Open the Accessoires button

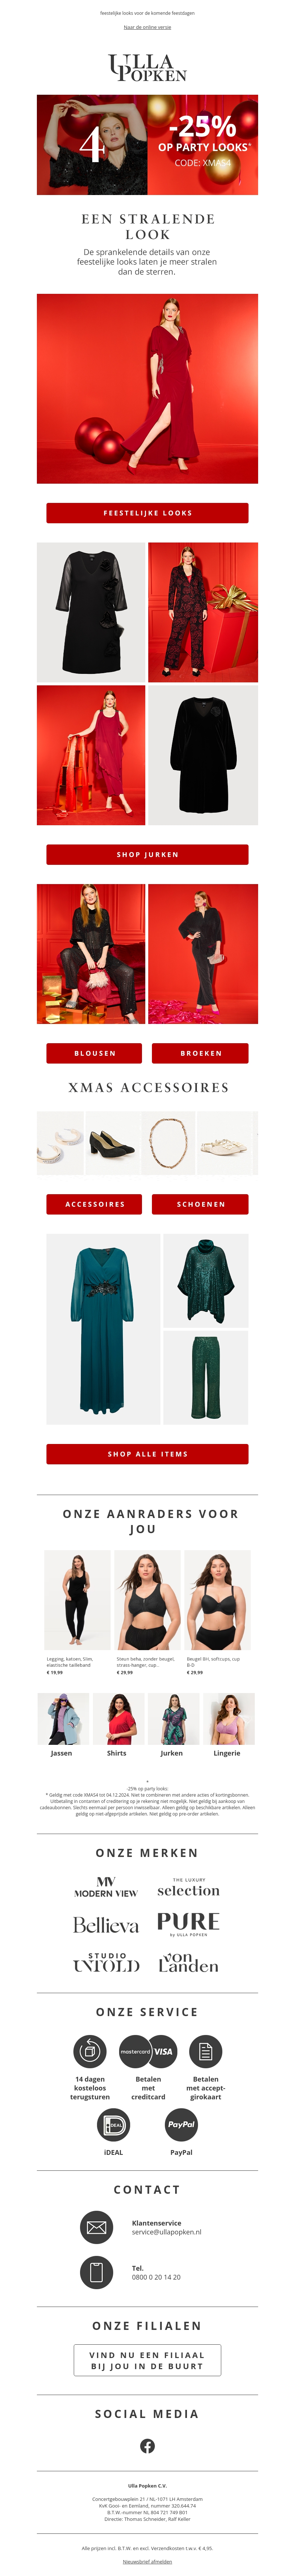pyautogui.click(x=95, y=1204)
